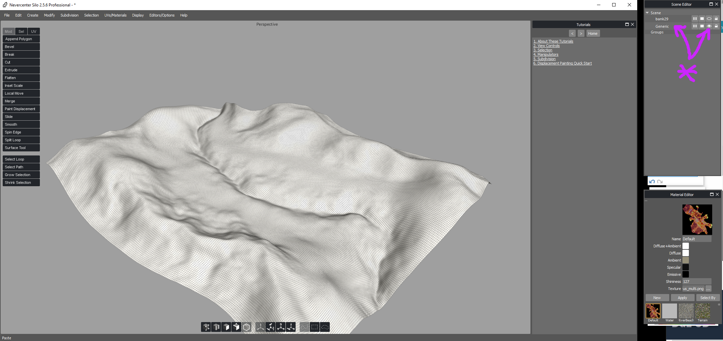This screenshot has height=341, width=723.
Task: Choose lasso selection style
Action: coord(325,327)
